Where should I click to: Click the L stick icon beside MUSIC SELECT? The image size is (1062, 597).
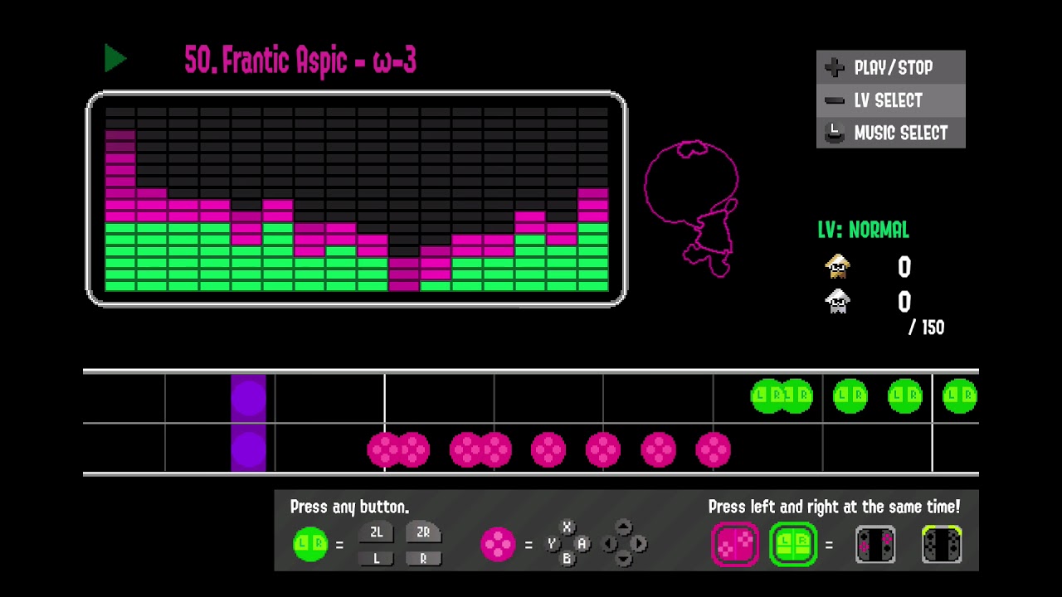(x=835, y=133)
